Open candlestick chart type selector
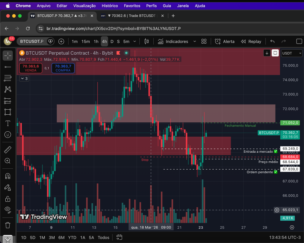Image resolution: width=304 pixels, height=243 pixels. click(146, 41)
